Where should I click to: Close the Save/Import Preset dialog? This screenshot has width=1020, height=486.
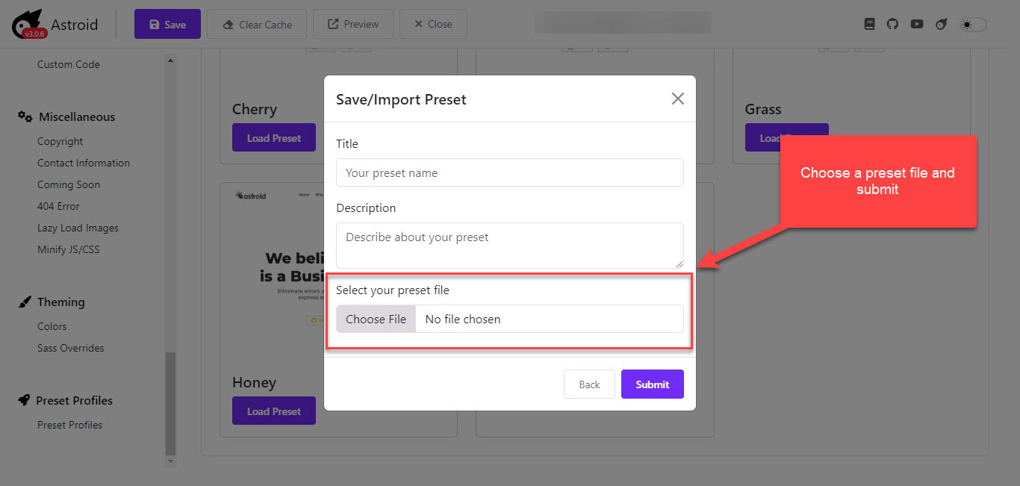[677, 99]
